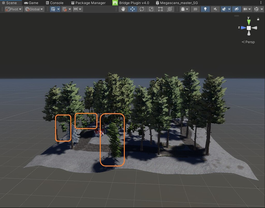
Task: Select the combined Transform tool
Action: click(170, 9)
